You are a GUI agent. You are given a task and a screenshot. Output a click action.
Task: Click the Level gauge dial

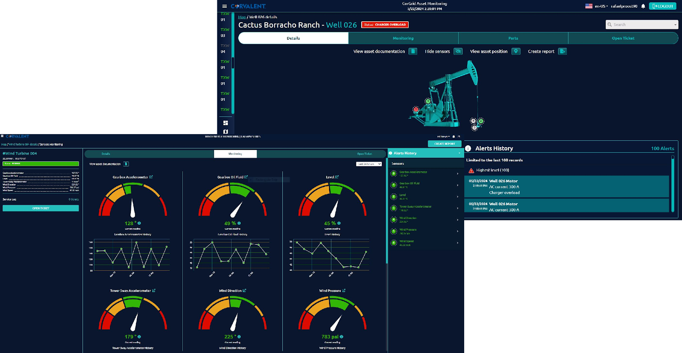332,200
